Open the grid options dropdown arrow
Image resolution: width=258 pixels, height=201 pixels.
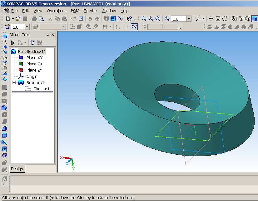pos(110,27)
